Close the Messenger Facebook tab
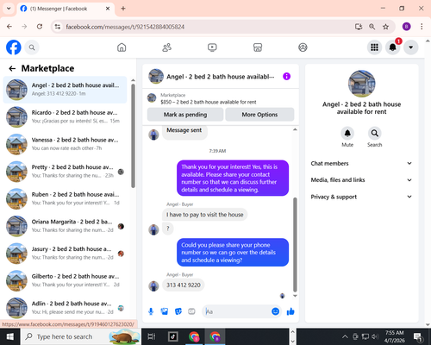This screenshot has width=431, height=345. (108, 9)
